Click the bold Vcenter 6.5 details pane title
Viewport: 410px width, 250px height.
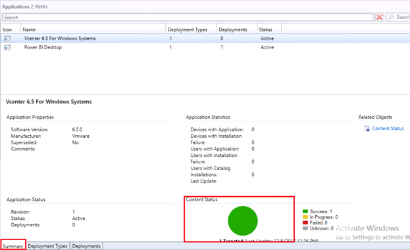49,102
